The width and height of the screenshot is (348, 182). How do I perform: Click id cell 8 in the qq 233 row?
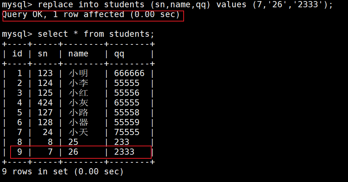click(x=20, y=142)
